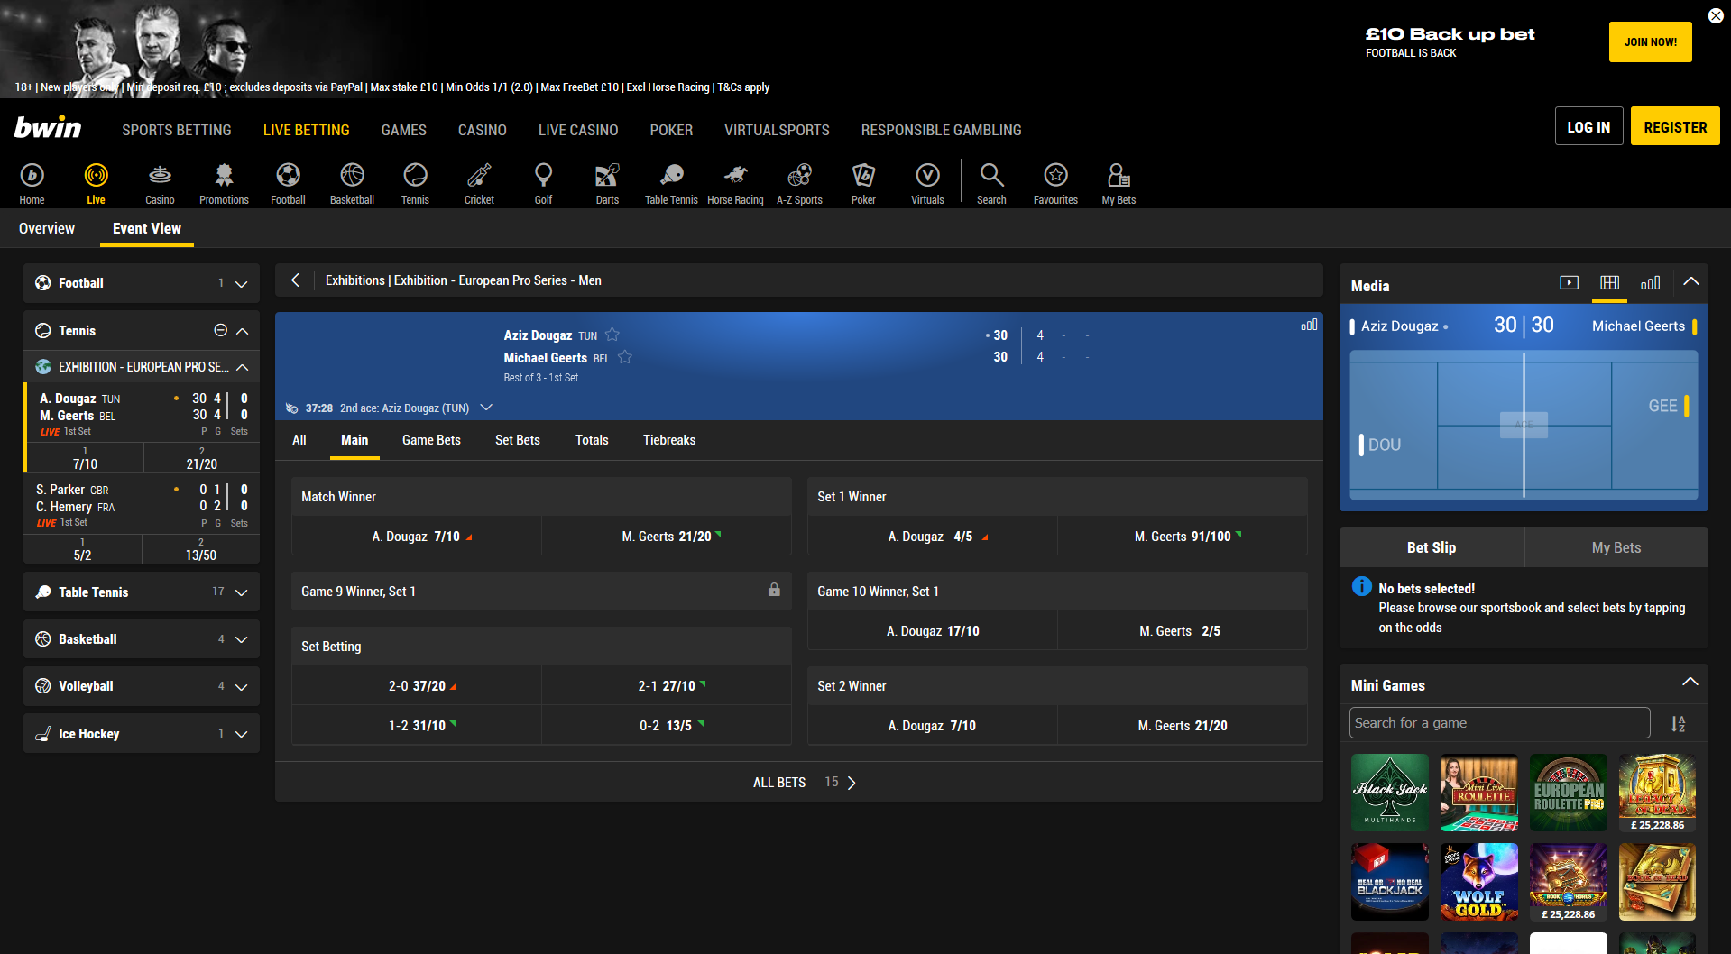The height and width of the screenshot is (954, 1731).
Task: Select the Live icon in sports bar
Action: pos(96,183)
